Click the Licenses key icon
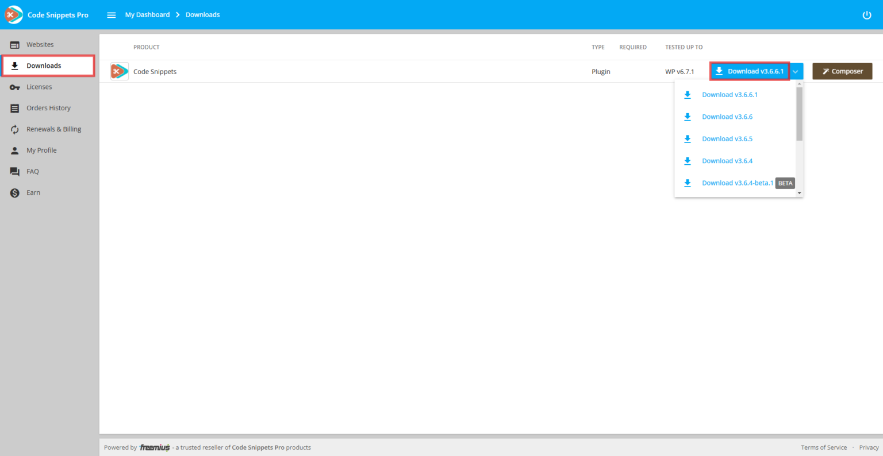883x456 pixels. click(x=15, y=87)
